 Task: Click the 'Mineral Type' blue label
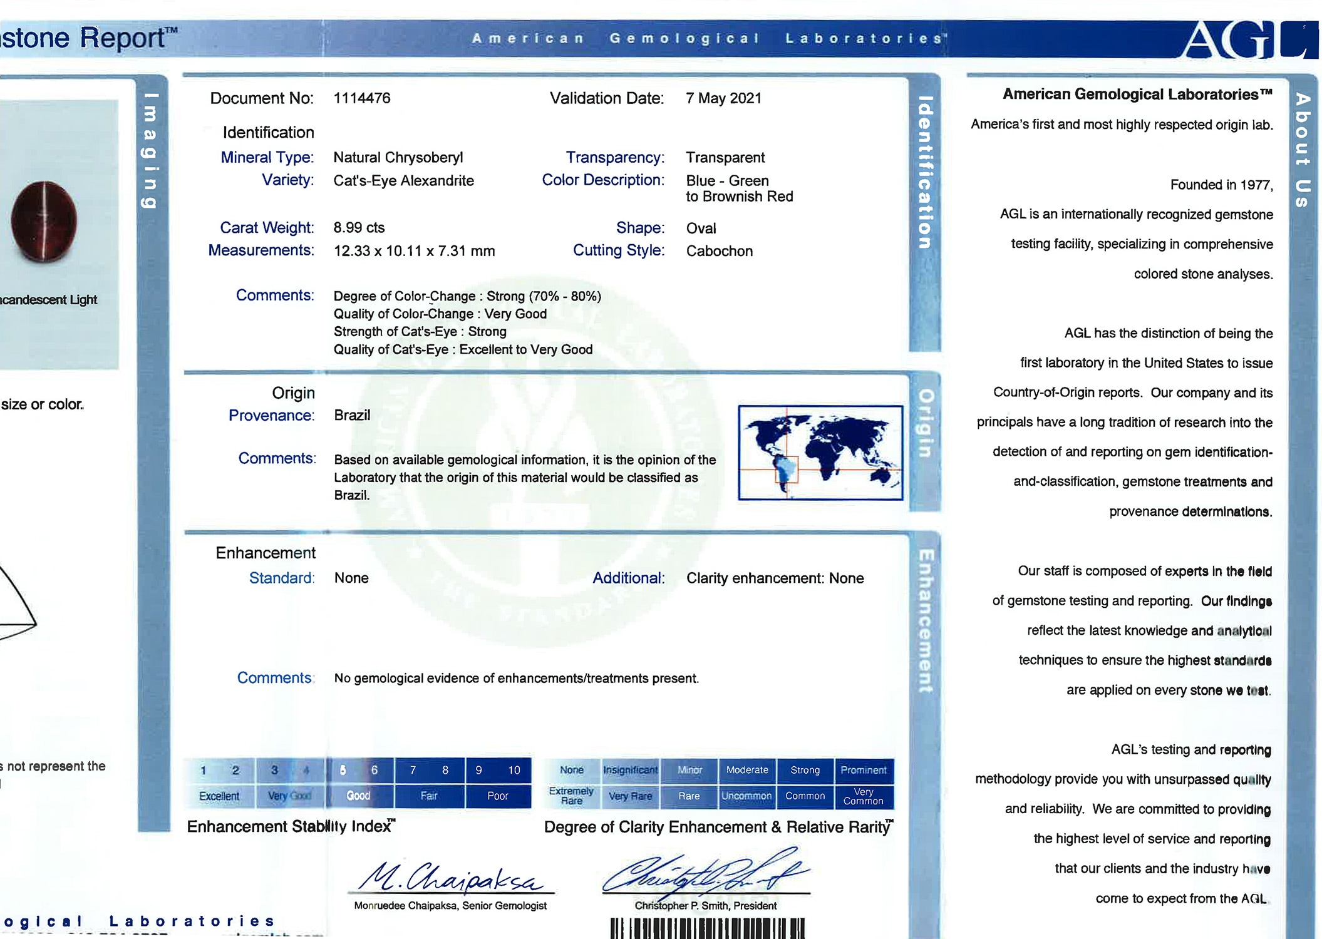point(267,158)
